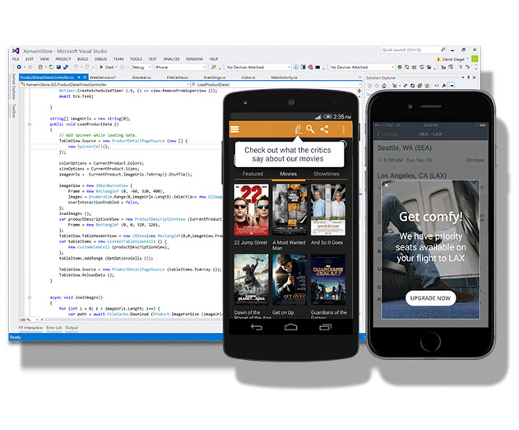Click the Refresh icon in Solution Explorer

412,86
